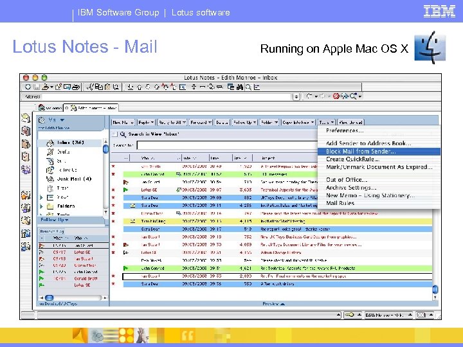Toggle the small box left of Search in View

114,134
